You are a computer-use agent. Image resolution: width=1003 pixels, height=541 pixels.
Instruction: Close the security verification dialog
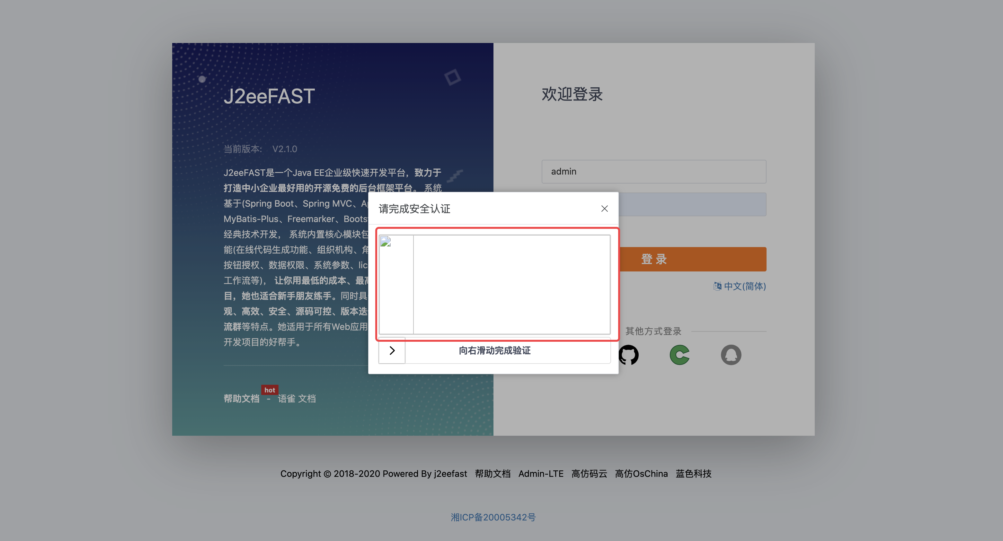[604, 209]
